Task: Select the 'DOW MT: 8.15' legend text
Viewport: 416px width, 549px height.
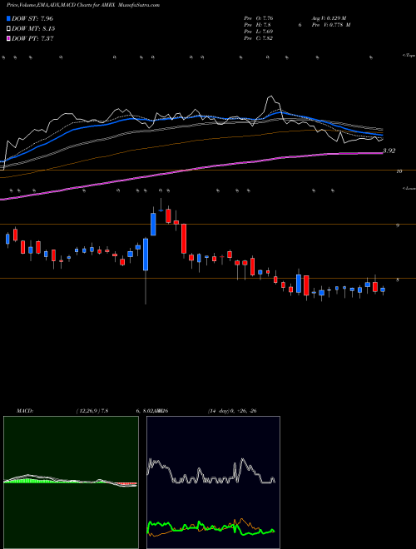Action: [x=33, y=29]
